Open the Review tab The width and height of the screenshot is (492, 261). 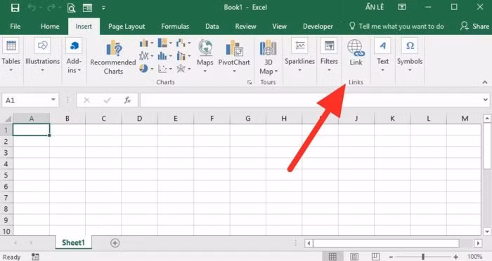pyautogui.click(x=246, y=27)
